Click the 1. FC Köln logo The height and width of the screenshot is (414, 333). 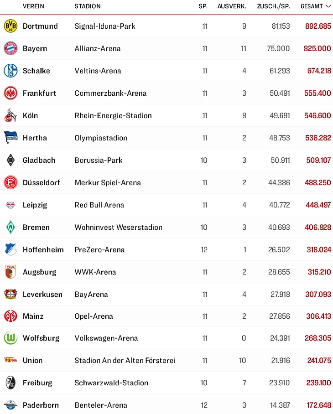(x=10, y=115)
